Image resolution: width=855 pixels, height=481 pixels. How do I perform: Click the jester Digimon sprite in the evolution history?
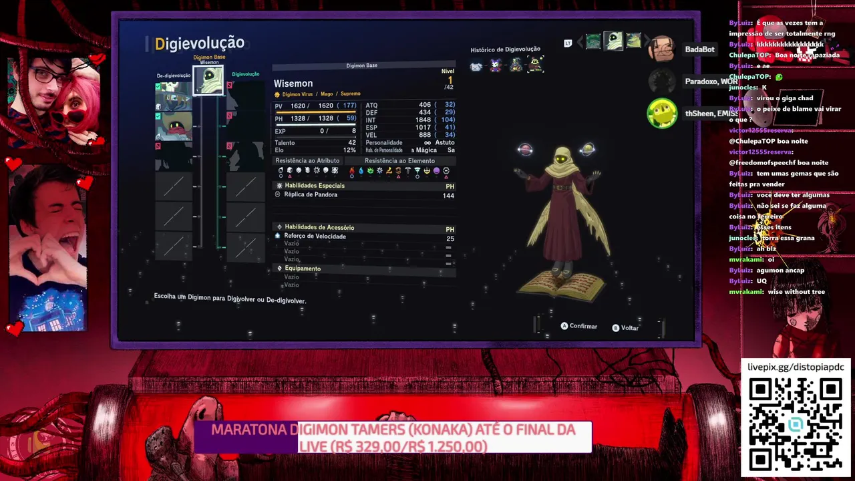[496, 65]
